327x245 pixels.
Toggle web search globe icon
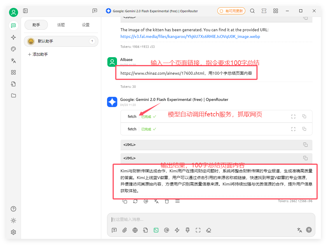(x=135, y=230)
